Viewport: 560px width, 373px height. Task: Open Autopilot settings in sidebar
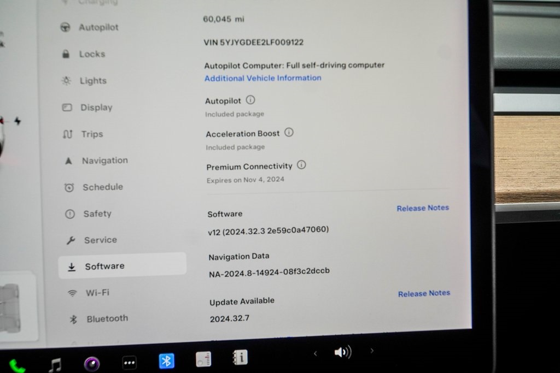pyautogui.click(x=98, y=27)
